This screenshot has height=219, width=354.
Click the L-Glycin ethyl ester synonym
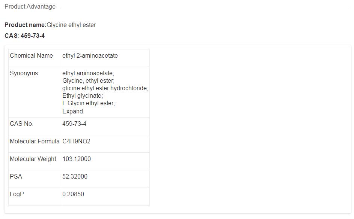pyautogui.click(x=88, y=103)
